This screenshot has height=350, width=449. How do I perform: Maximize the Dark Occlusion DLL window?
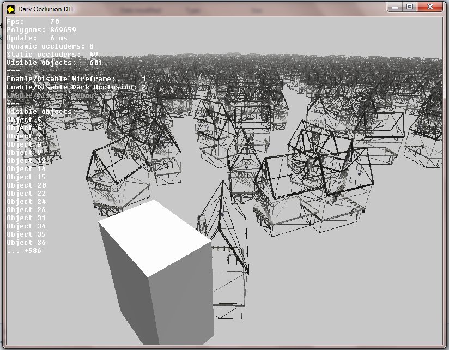[x=409, y=6]
